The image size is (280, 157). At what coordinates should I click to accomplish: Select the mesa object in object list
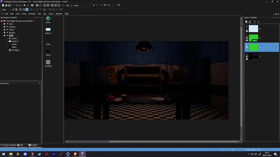pos(48,42)
